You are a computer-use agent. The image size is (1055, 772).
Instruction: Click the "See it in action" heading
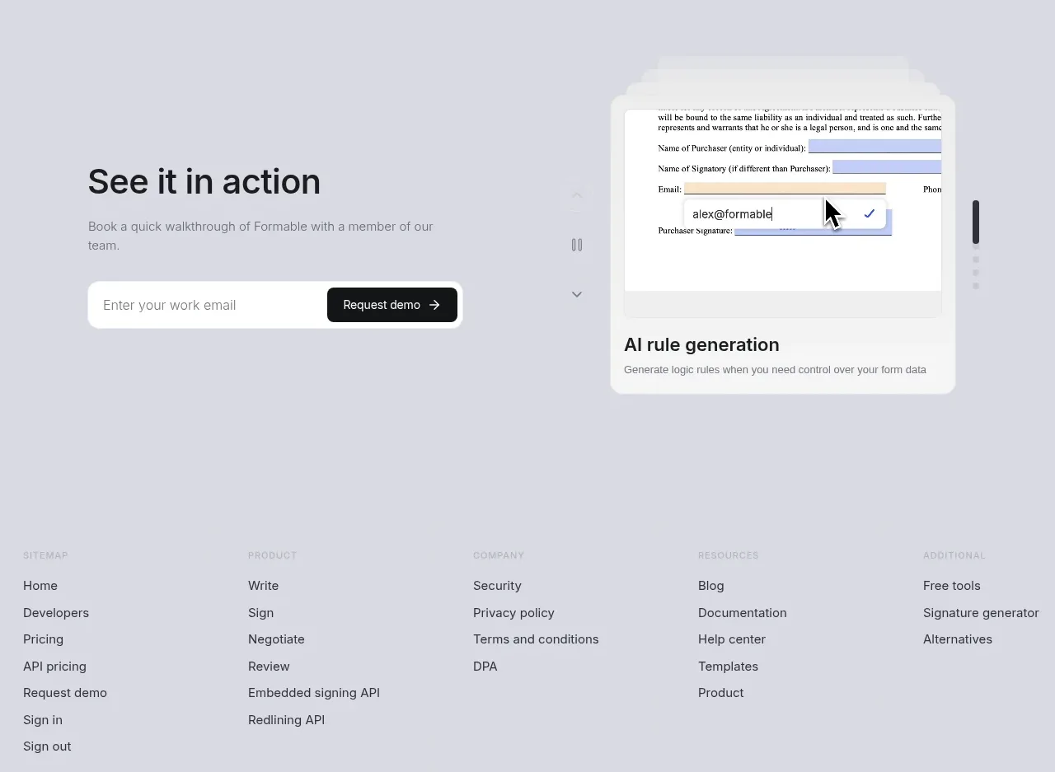[204, 181]
